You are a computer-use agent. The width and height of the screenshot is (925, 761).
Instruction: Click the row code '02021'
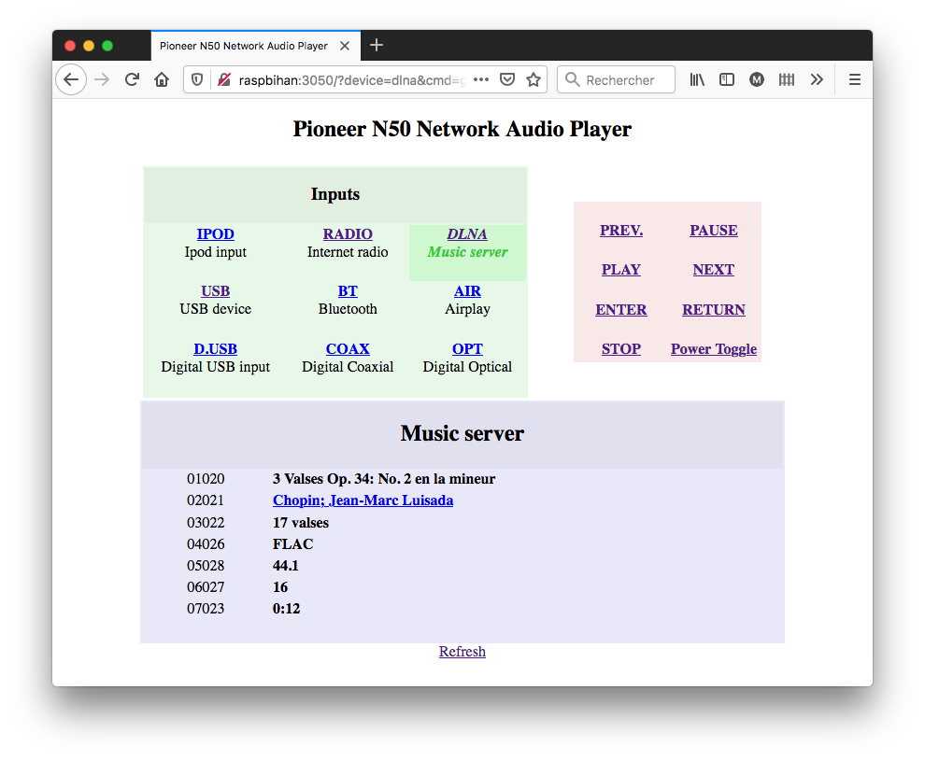(x=206, y=500)
